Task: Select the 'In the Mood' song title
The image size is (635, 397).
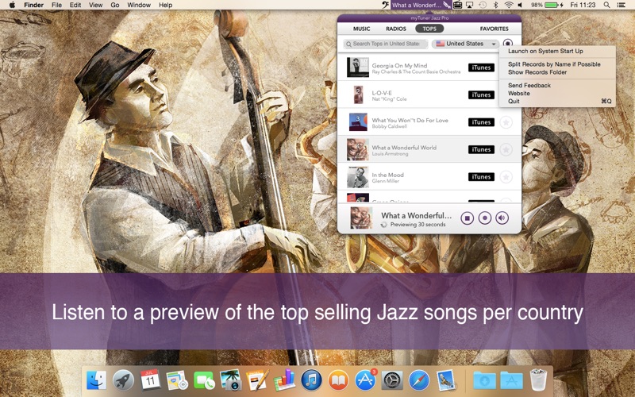Action: 387,175
